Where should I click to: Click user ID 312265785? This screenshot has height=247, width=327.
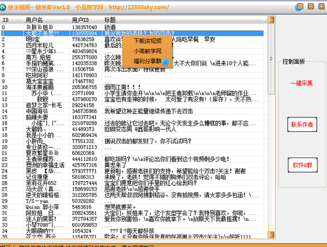point(85,195)
